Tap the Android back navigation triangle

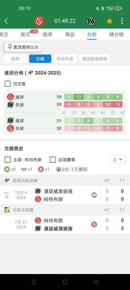(x=96, y=282)
